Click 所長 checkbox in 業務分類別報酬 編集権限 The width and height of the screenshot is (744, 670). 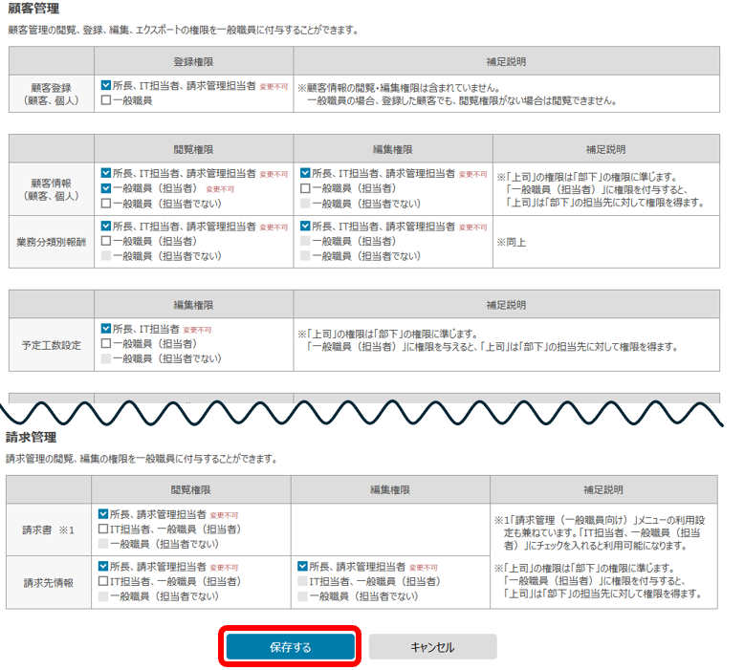(305, 227)
